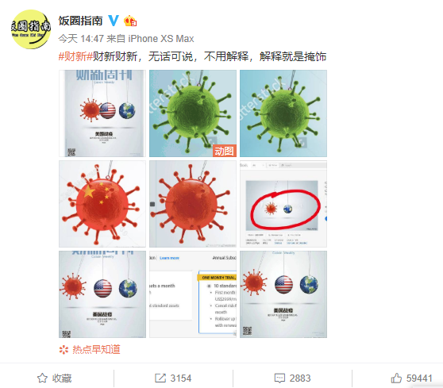443x388 pixels.
Task: Click the iPhone XS Max source link
Action: click(x=161, y=39)
